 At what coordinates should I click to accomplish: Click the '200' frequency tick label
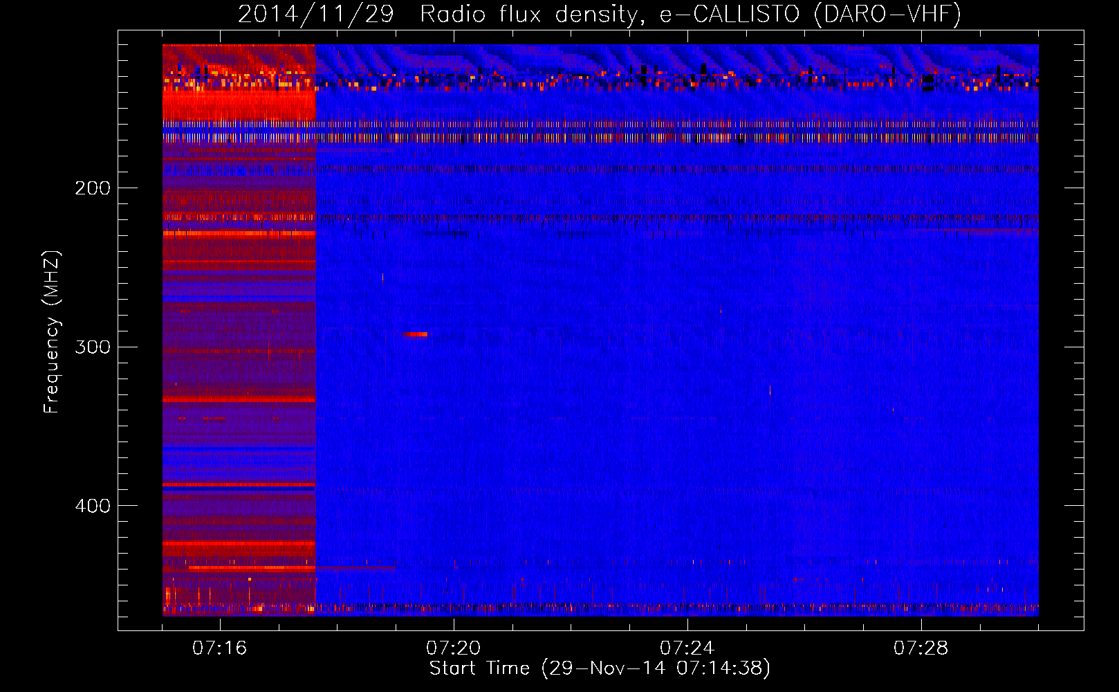pos(93,188)
